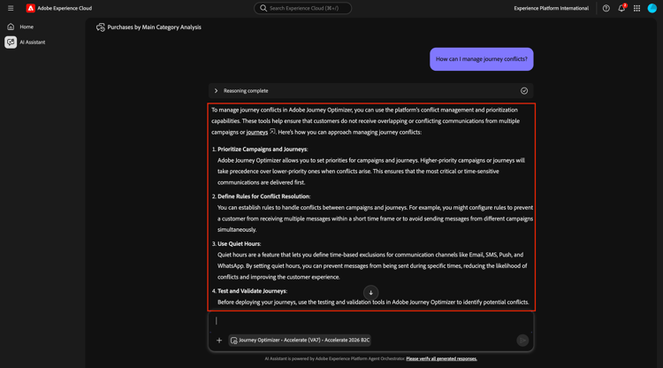Open the hamburger navigation menu
The height and width of the screenshot is (368, 663).
[11, 8]
